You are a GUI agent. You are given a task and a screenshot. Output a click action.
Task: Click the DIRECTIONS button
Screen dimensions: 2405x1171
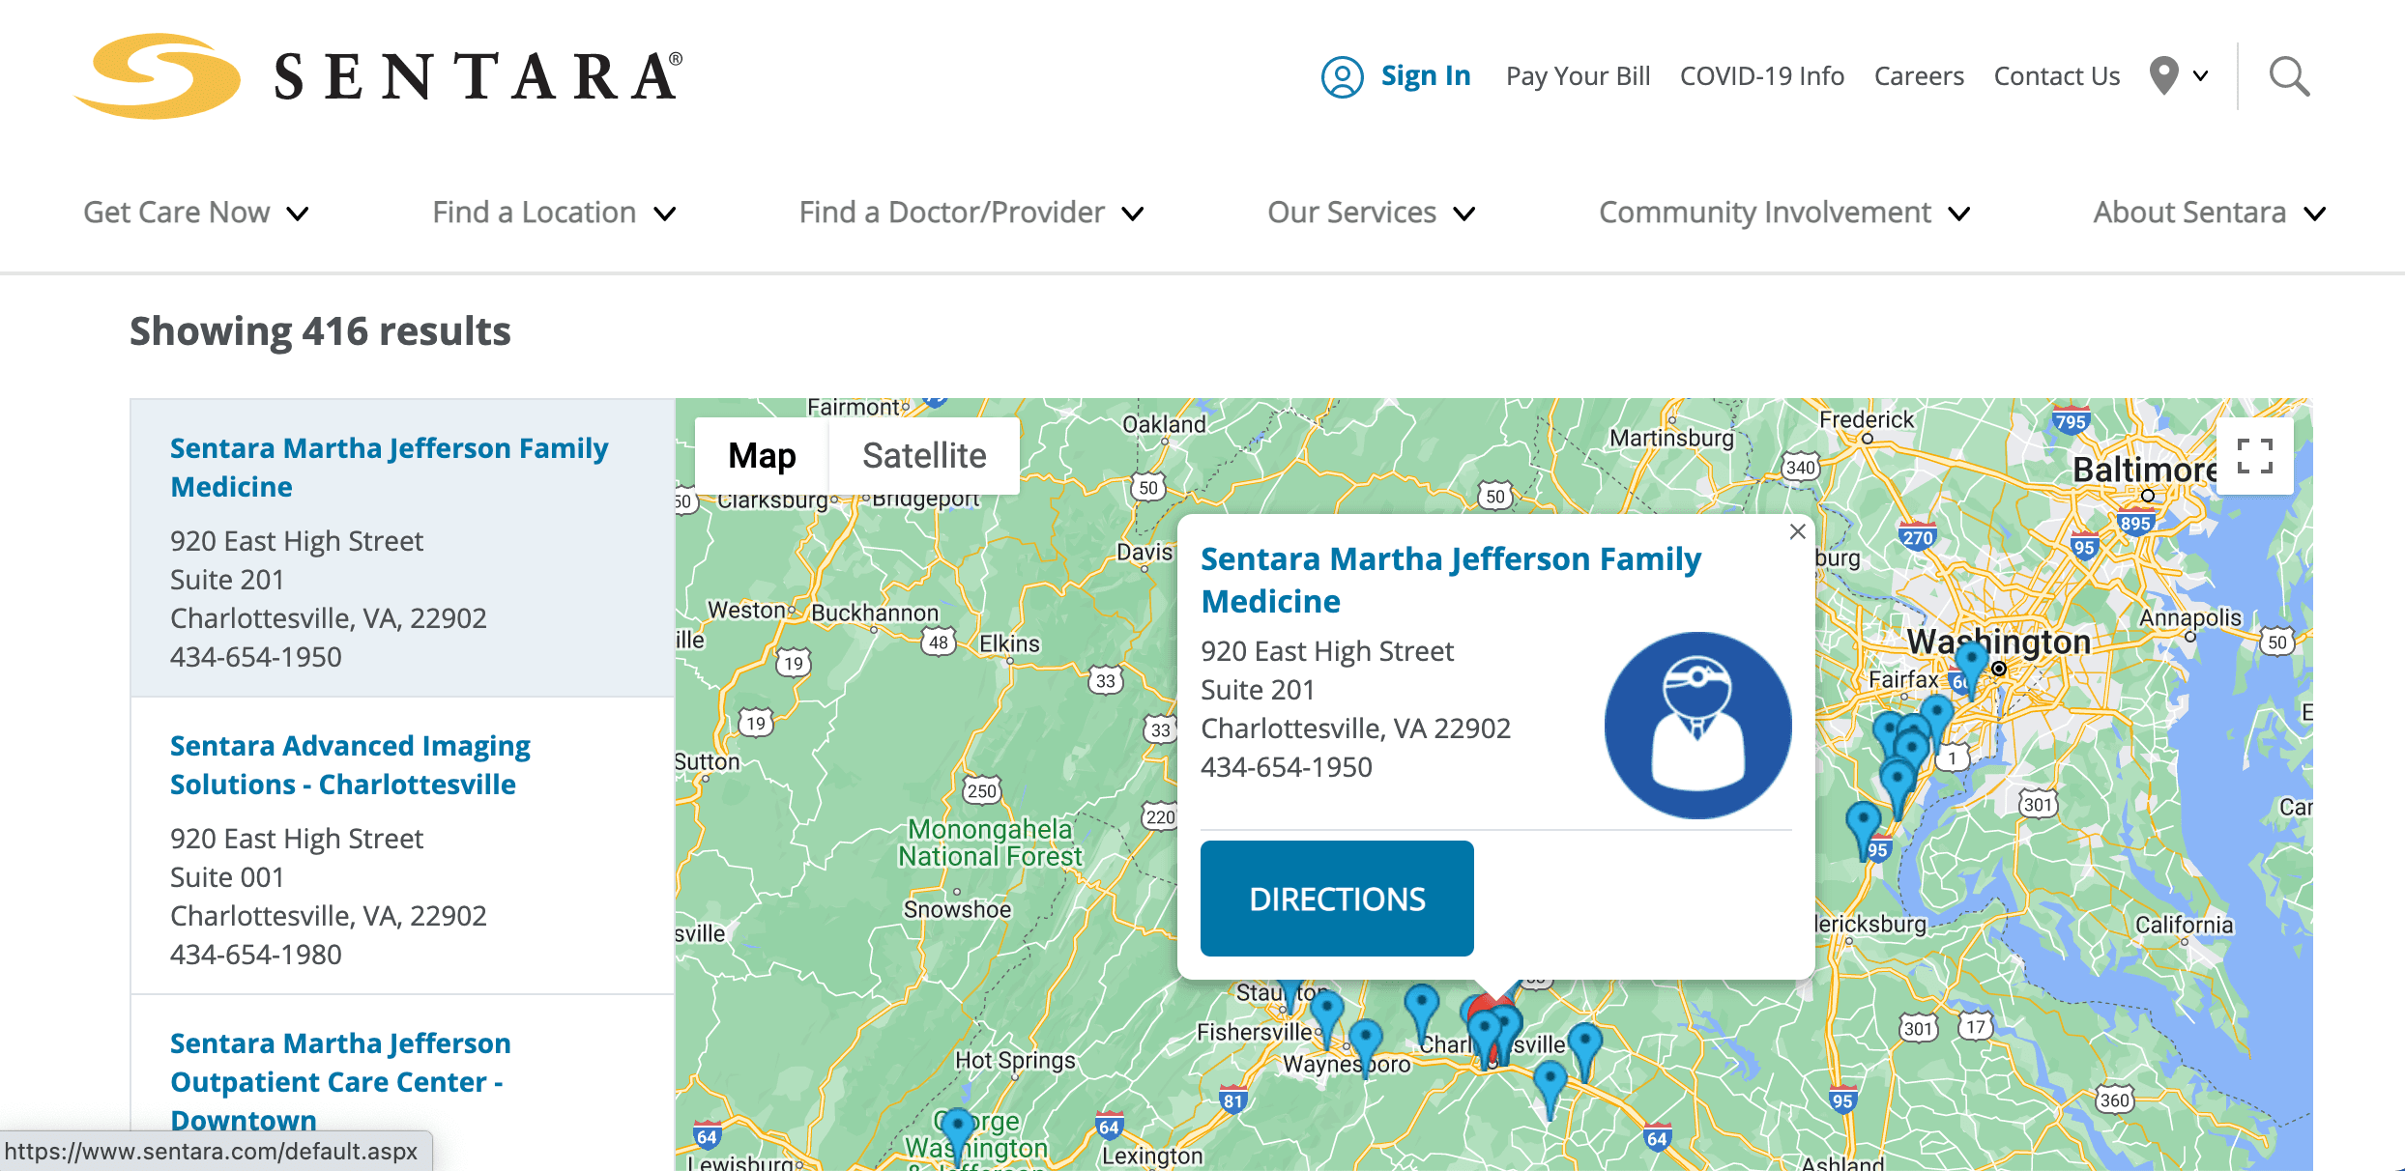click(x=1337, y=899)
